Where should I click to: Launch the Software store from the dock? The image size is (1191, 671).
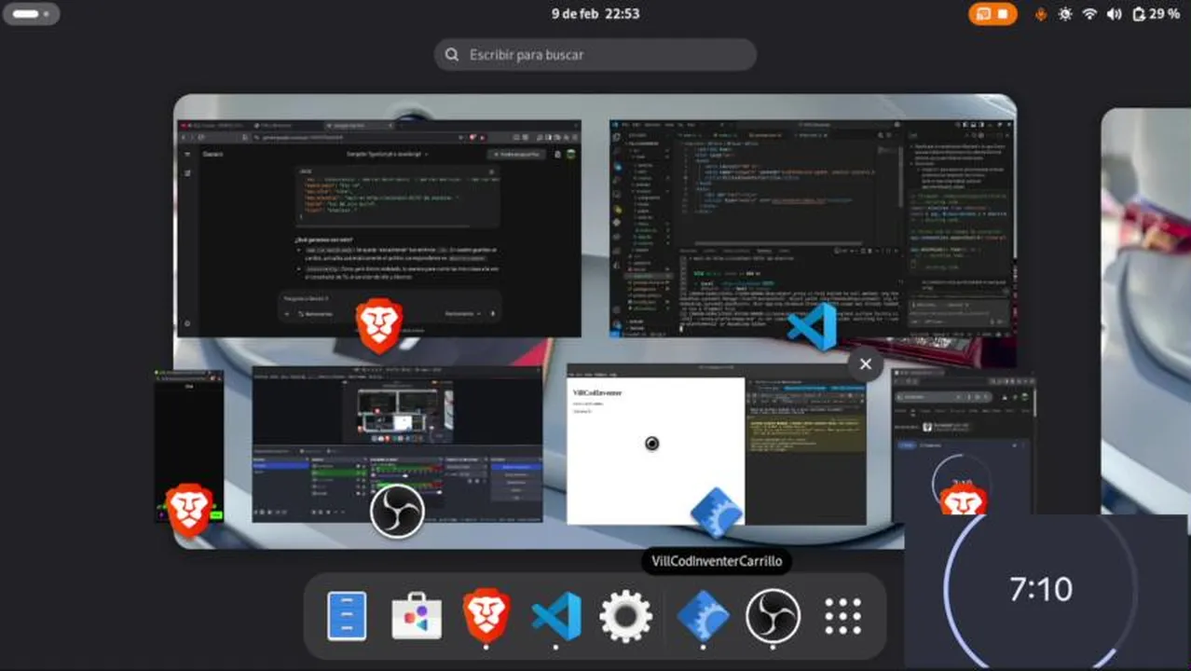pos(417,616)
